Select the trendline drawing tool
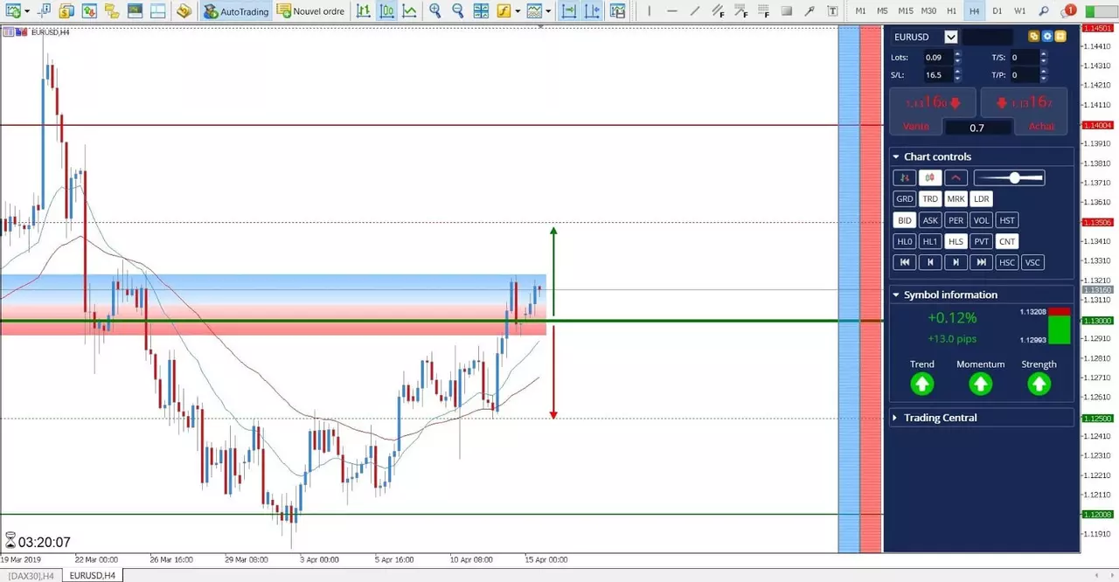This screenshot has width=1119, height=582. pos(695,11)
